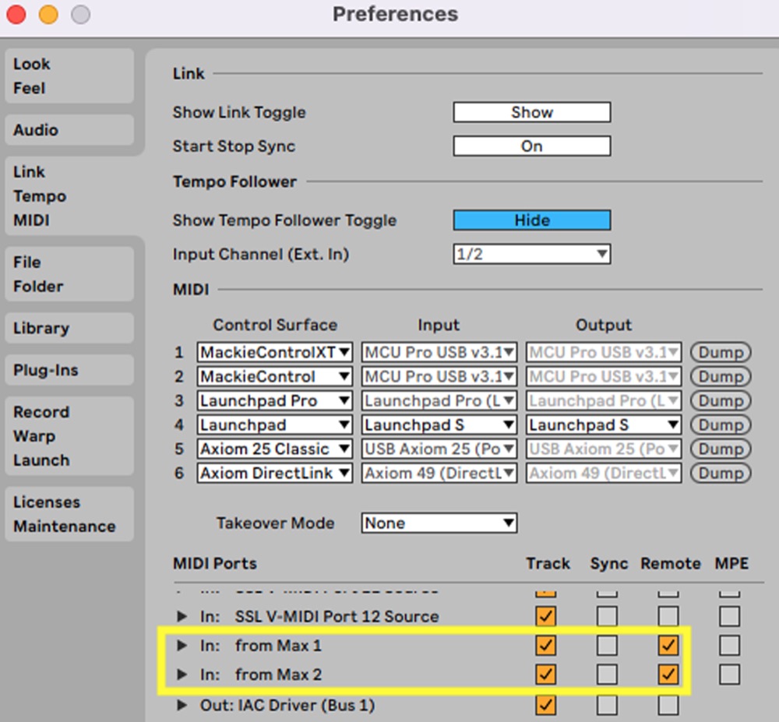Enable Sync for from Max 2
Screen dimensions: 779x722
coord(607,674)
